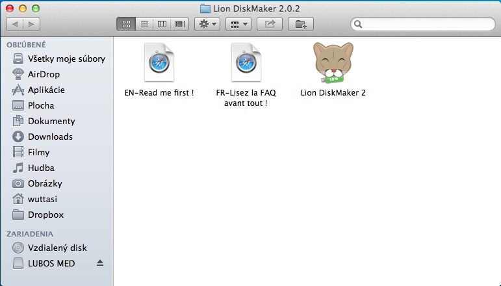The image size is (501, 286).
Task: Go back to the previous folder
Action: (15, 24)
